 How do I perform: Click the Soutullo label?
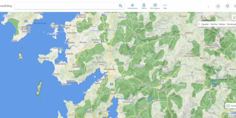56,74
